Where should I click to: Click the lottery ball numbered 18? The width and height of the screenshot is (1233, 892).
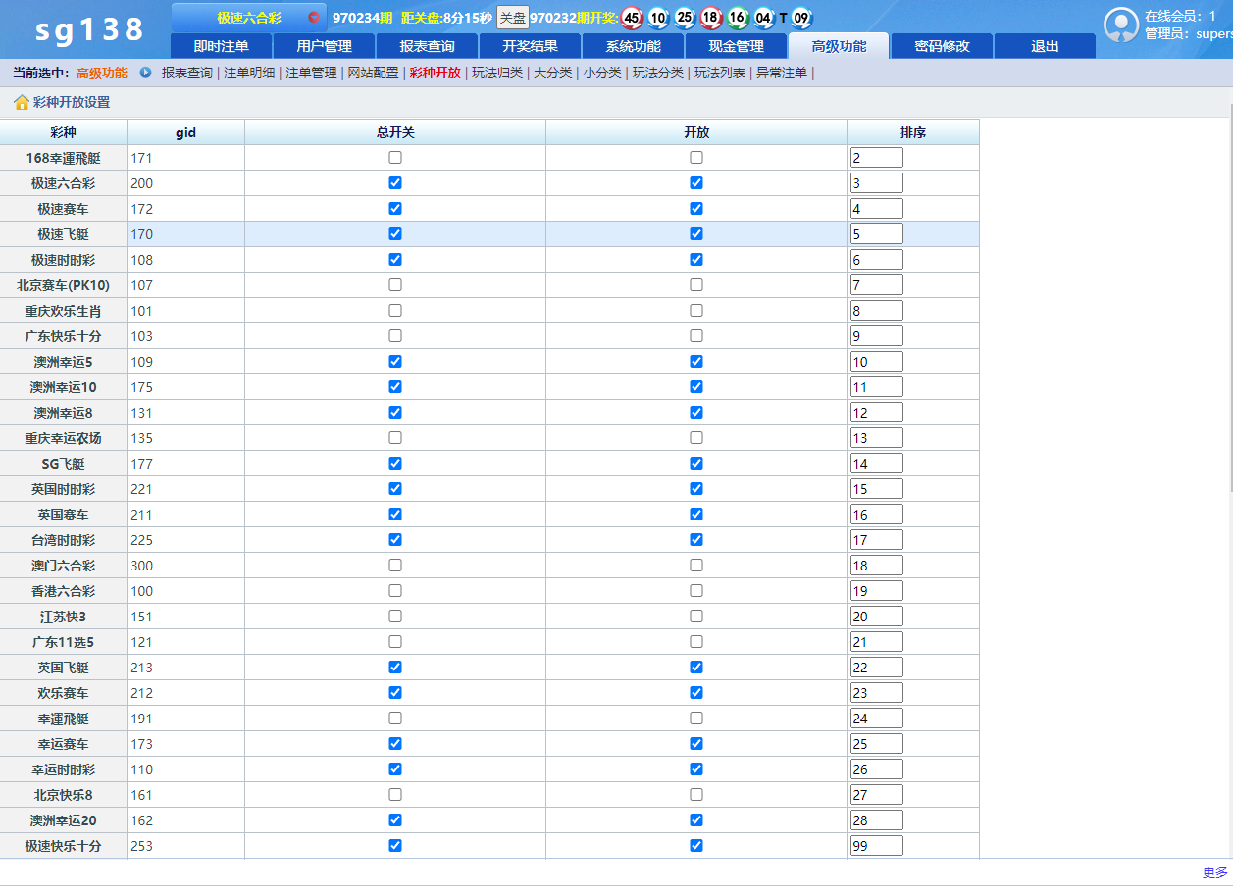(x=711, y=18)
